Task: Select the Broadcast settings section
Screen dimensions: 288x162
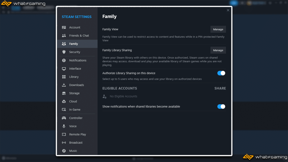Action: pyautogui.click(x=76, y=143)
